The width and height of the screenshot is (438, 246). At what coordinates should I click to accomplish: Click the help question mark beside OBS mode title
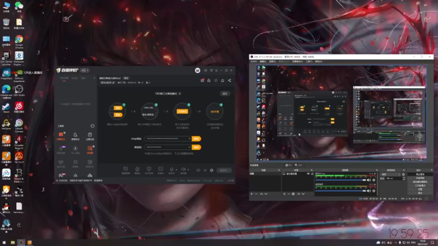180,93
